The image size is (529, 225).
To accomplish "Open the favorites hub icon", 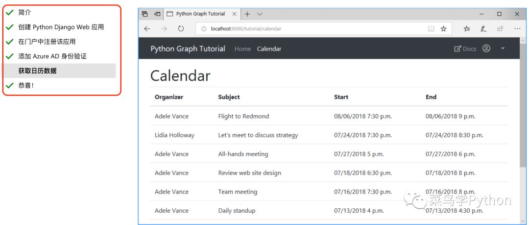I will tap(467, 29).
